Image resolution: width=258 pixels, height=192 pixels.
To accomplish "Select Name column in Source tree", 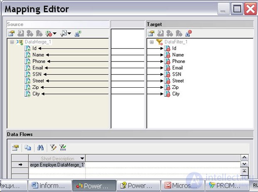I will pos(38,55).
